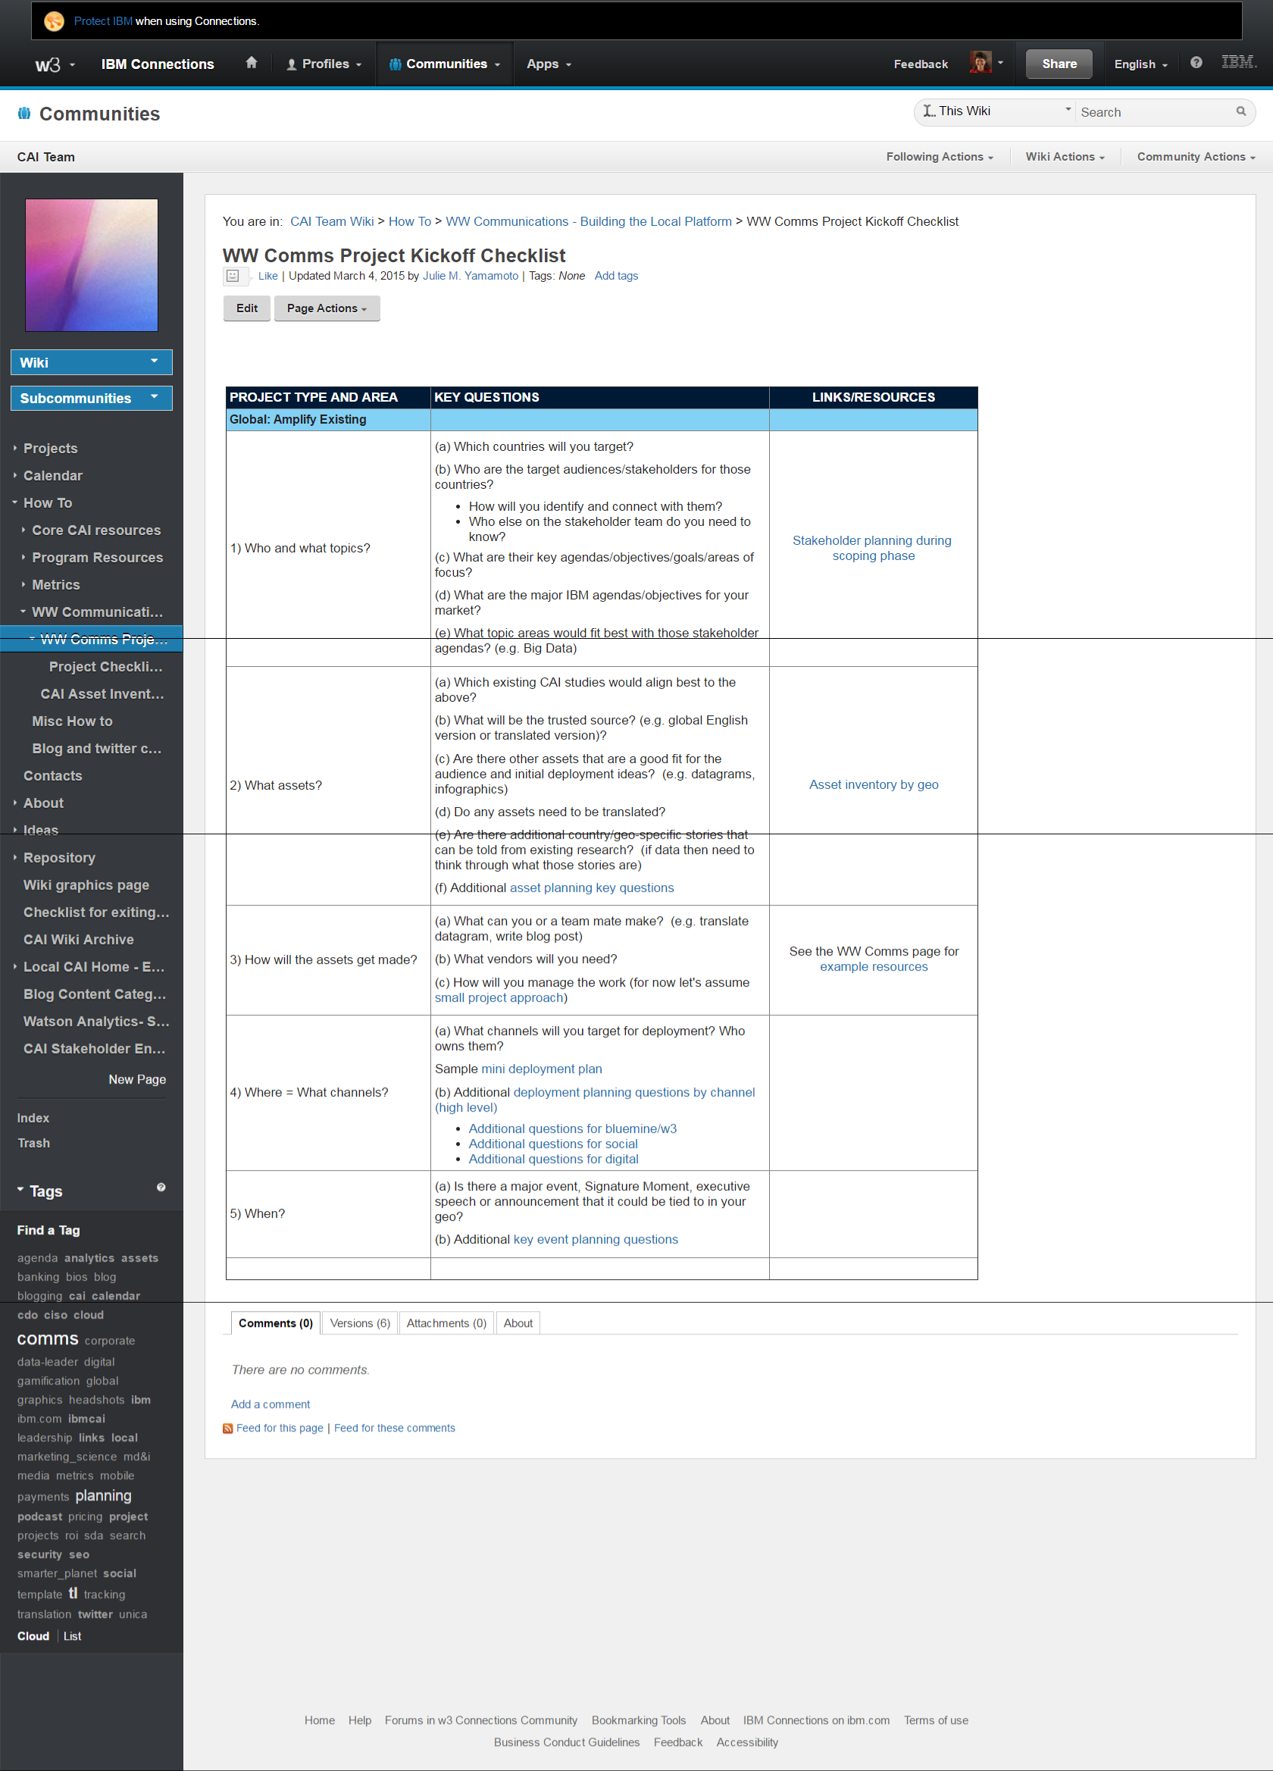Click the Tags help icon in the sidebar
The width and height of the screenshot is (1273, 1771).
161,1187
